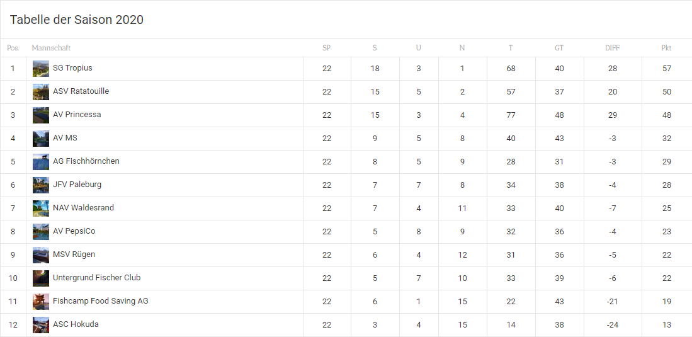
Task: Click the AV MS team logo
Action: [41, 139]
